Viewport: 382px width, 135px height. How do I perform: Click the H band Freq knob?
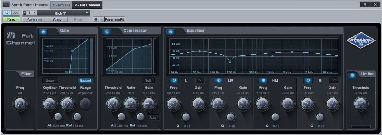click(307, 104)
